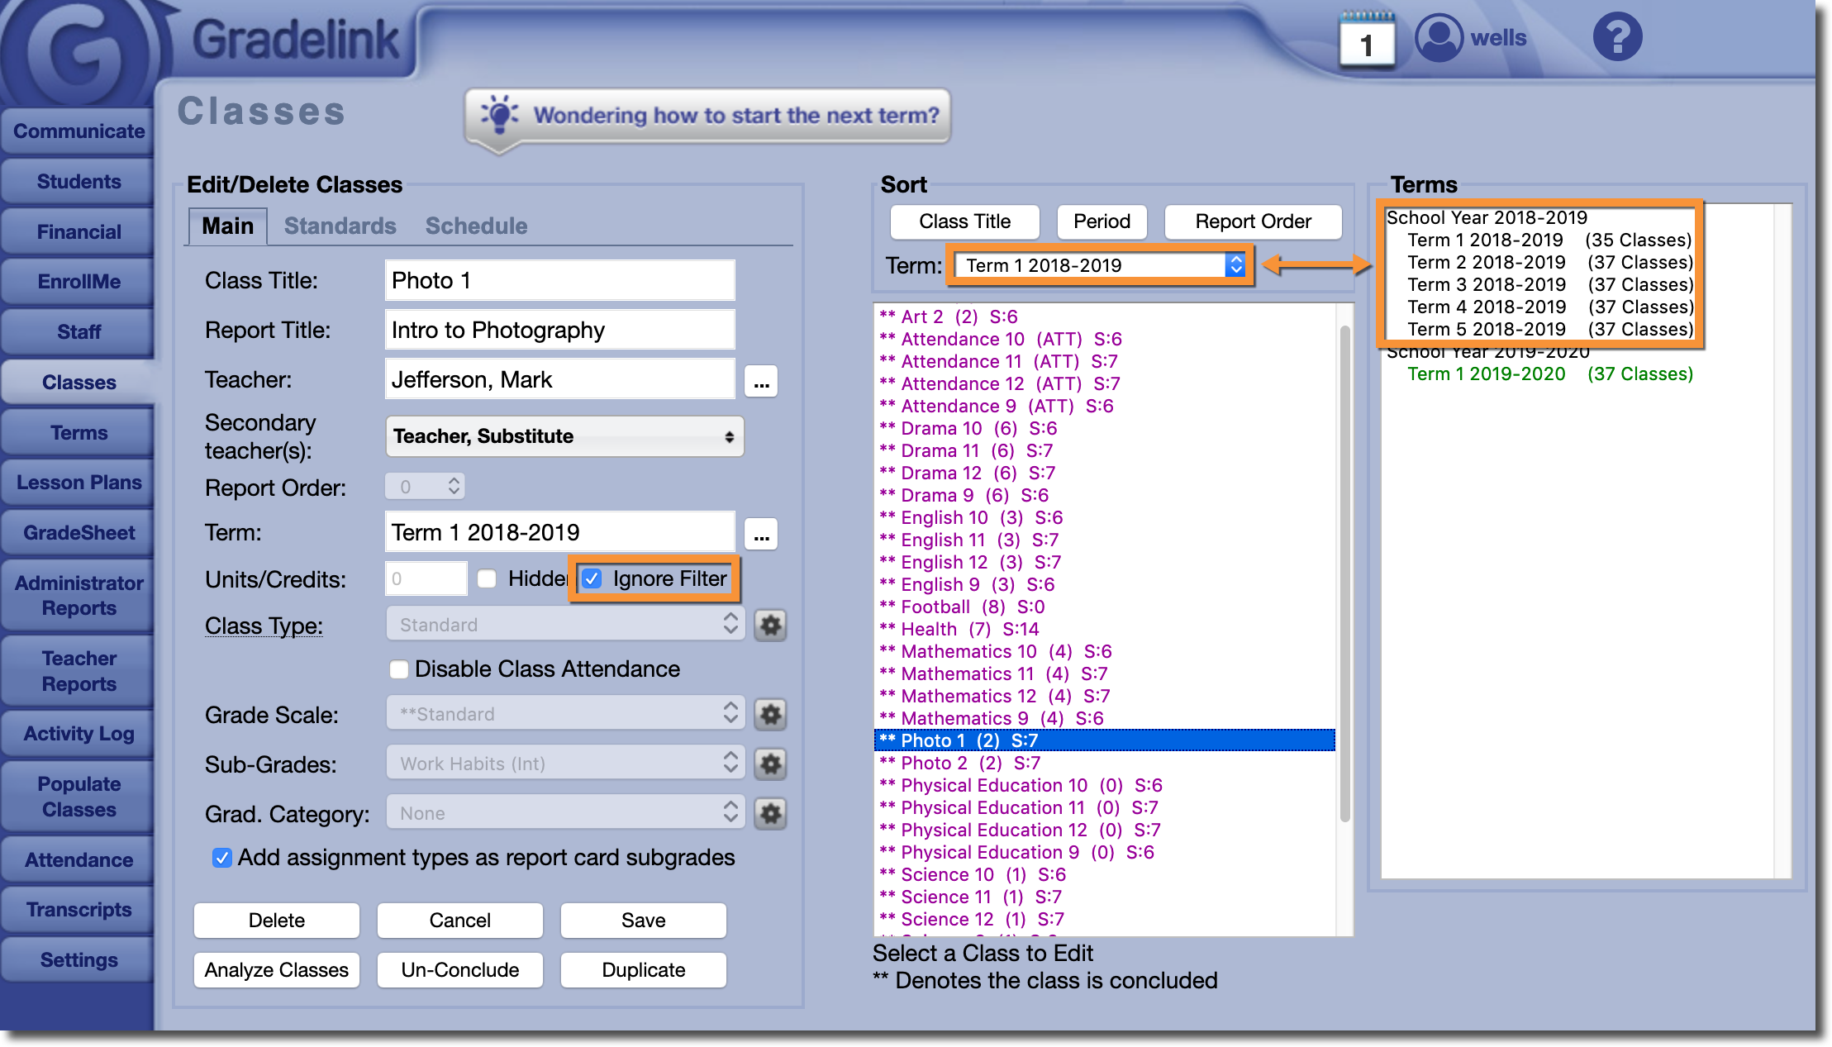Click ellipsis button beside Teacher field

pos(761,382)
